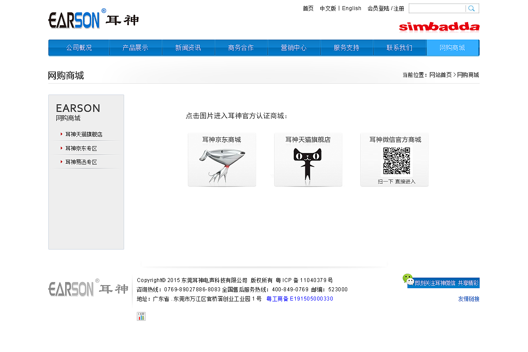Image resolution: width=528 pixels, height=352 pixels.
Task: Click the grey EARSON footer logo
Action: click(88, 289)
